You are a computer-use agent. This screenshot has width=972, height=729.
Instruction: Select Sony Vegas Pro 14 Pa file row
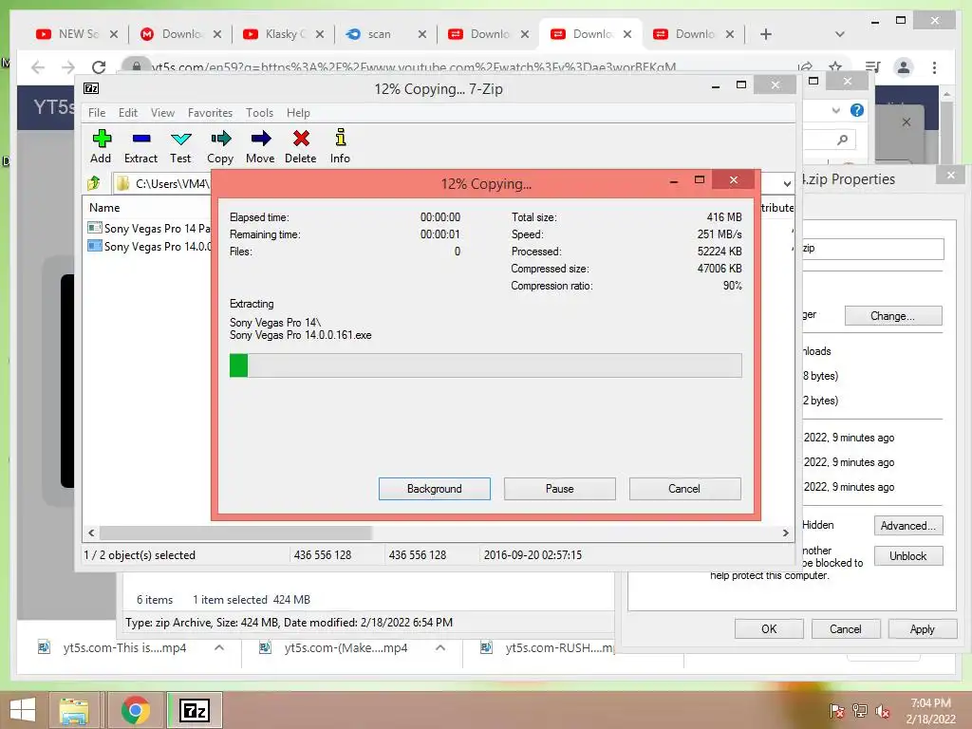149,228
